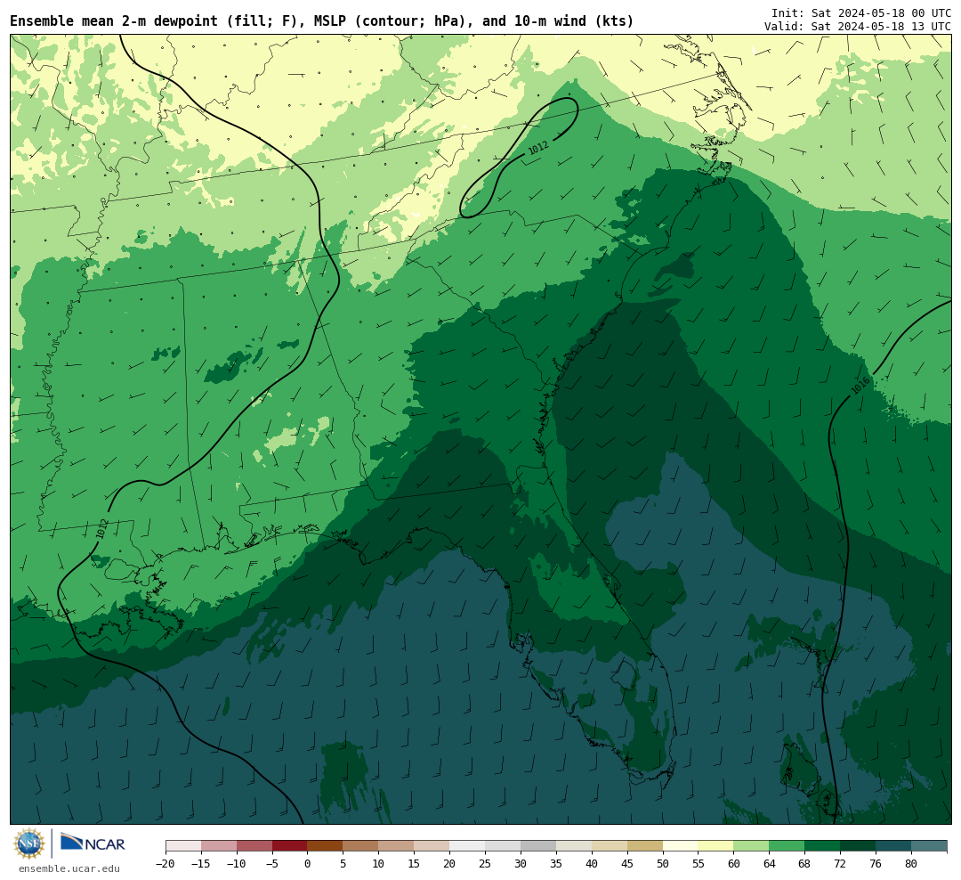Click the dark green swatch starting at 72

tap(859, 846)
